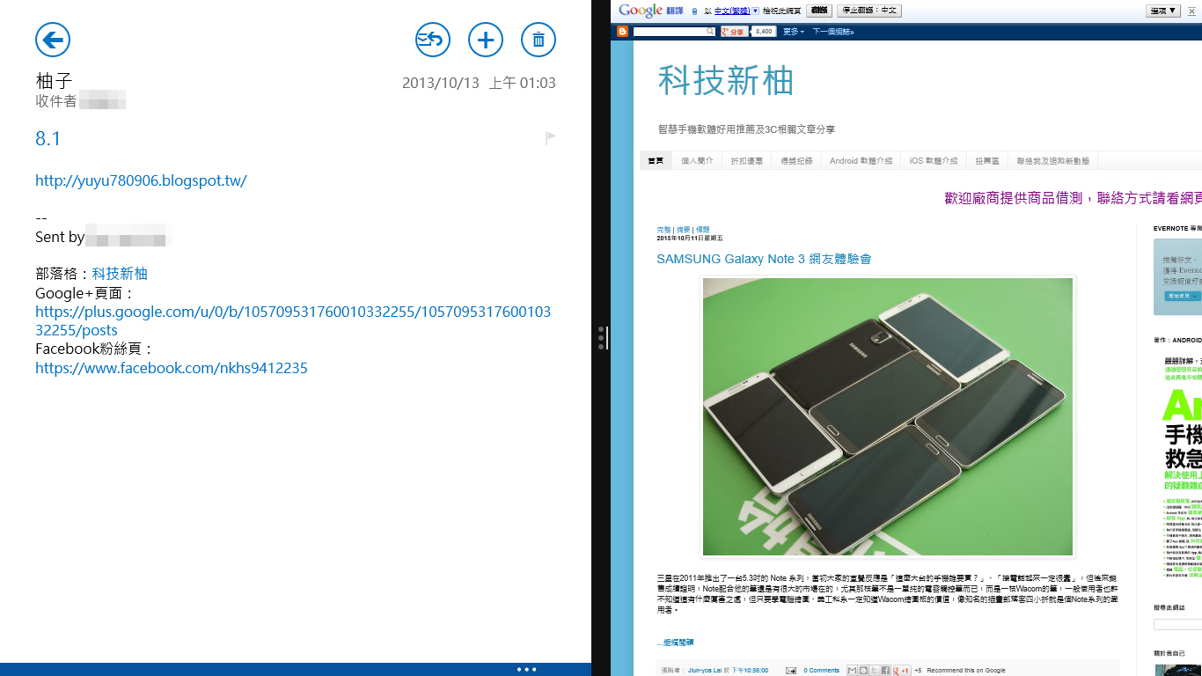
Task: Open the 科技新柚 blog link in mail
Action: pos(120,274)
